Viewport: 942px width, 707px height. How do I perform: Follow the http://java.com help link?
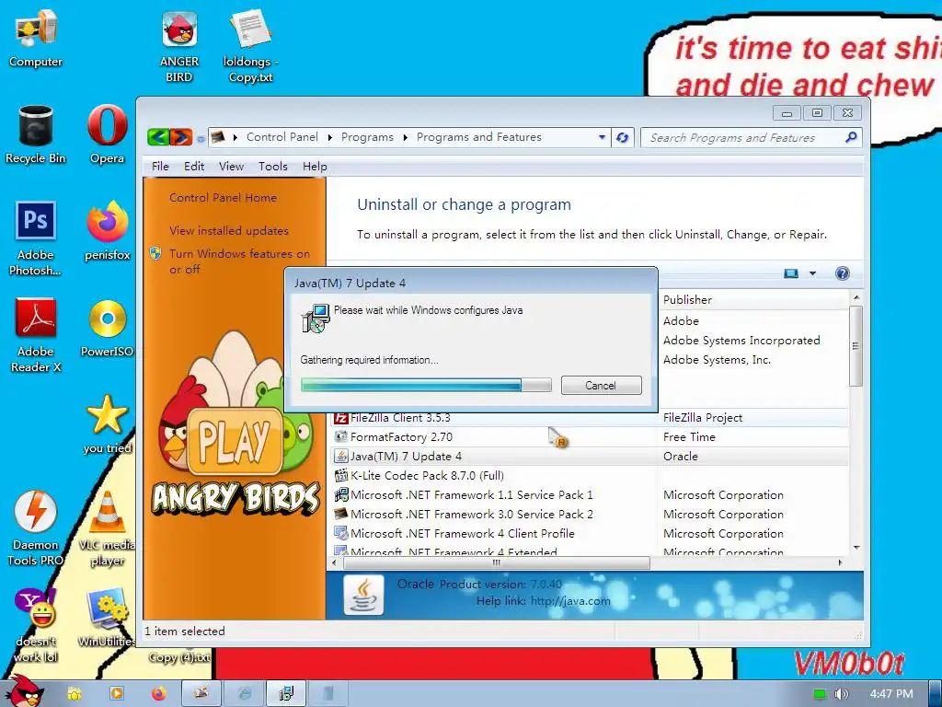(570, 600)
